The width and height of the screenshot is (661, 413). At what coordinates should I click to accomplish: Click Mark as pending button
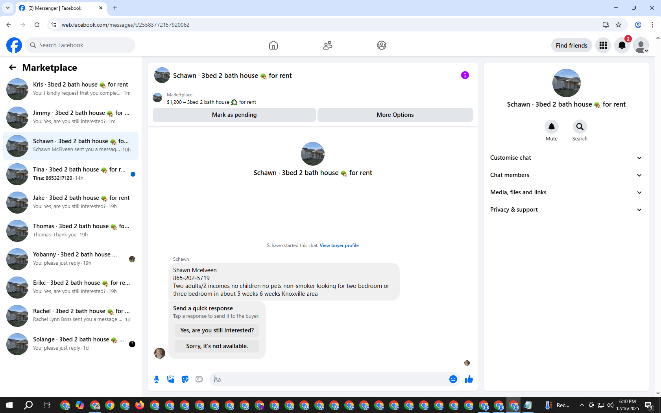click(x=234, y=115)
